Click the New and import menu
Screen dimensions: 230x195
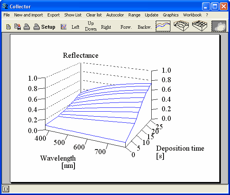[x=29, y=15]
